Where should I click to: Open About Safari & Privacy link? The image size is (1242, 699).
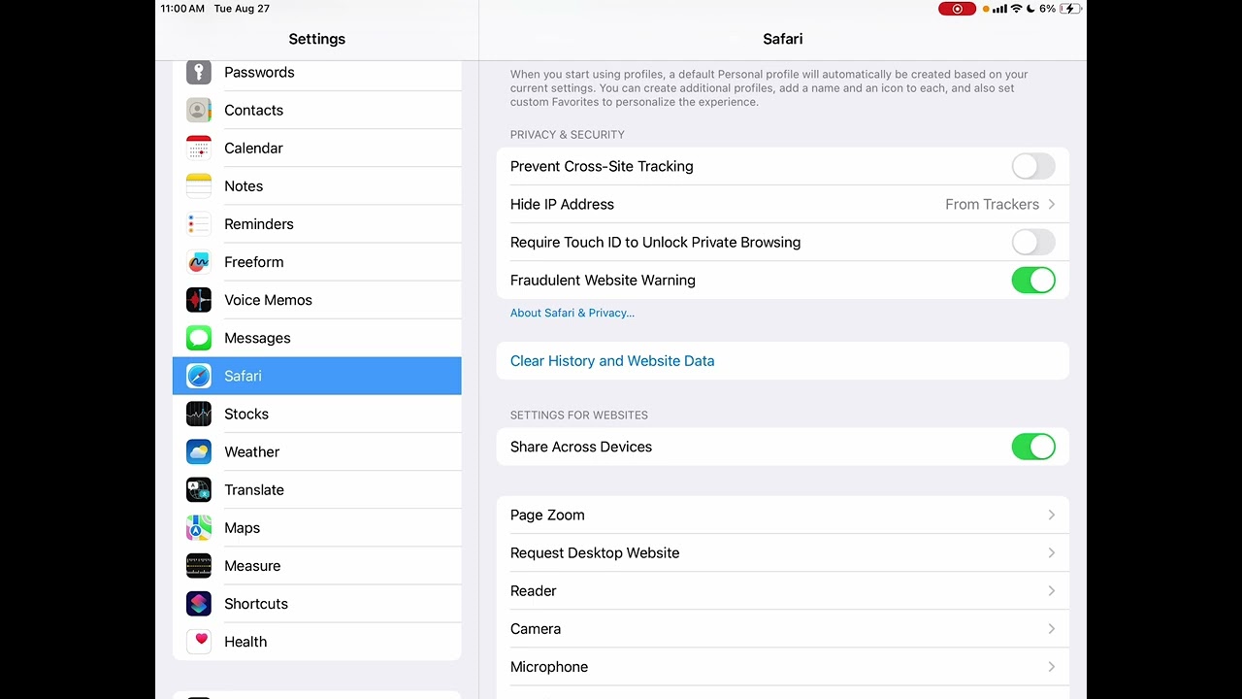tap(572, 313)
